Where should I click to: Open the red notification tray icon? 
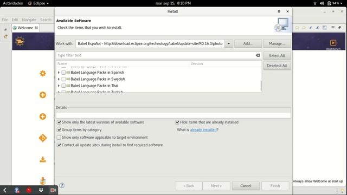[x=29, y=190]
